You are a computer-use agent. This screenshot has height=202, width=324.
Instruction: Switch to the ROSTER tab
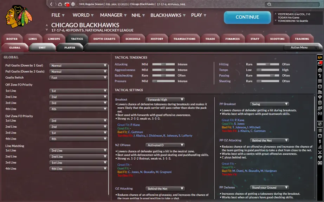12,39
